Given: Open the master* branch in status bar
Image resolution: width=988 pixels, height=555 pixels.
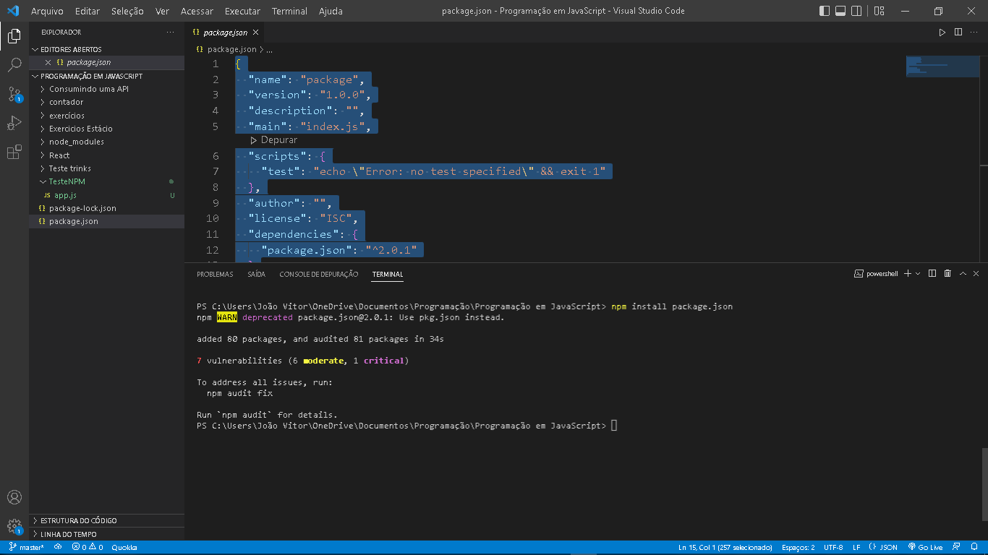Looking at the screenshot, I should pyautogui.click(x=27, y=548).
